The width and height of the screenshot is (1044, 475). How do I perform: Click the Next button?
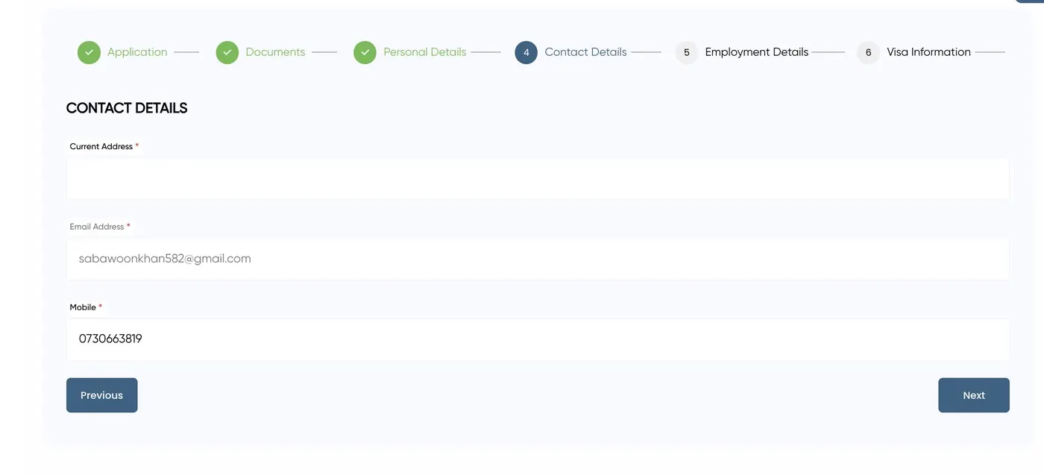(x=974, y=395)
